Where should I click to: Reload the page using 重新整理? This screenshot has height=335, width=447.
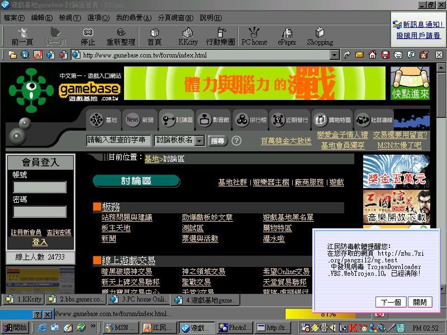pos(121,36)
